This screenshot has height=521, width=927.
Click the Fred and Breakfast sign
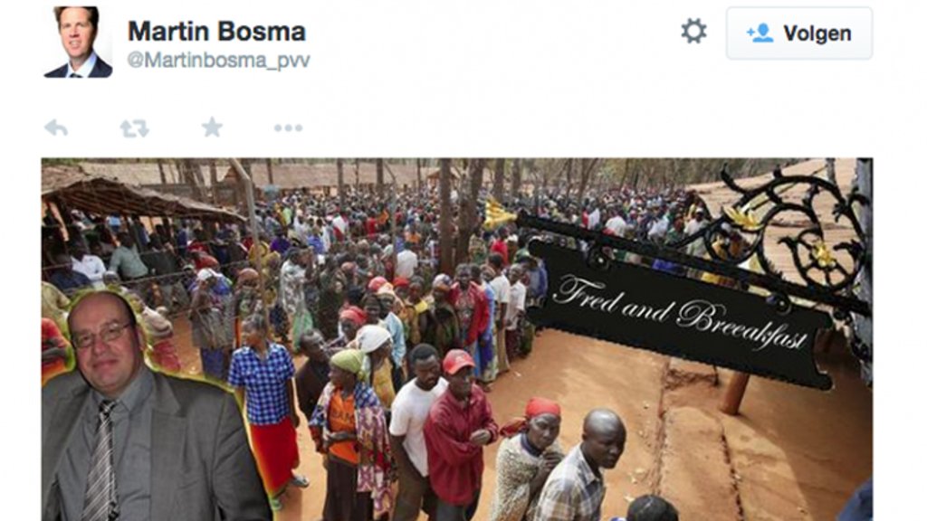point(680,314)
